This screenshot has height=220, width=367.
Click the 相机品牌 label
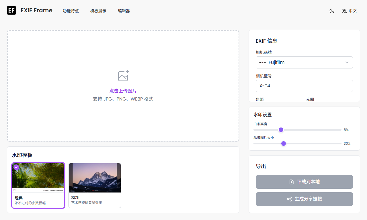[264, 52]
